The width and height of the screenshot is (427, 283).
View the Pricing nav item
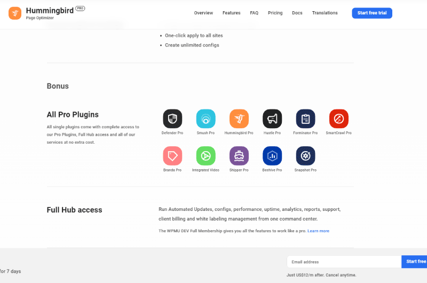click(275, 13)
